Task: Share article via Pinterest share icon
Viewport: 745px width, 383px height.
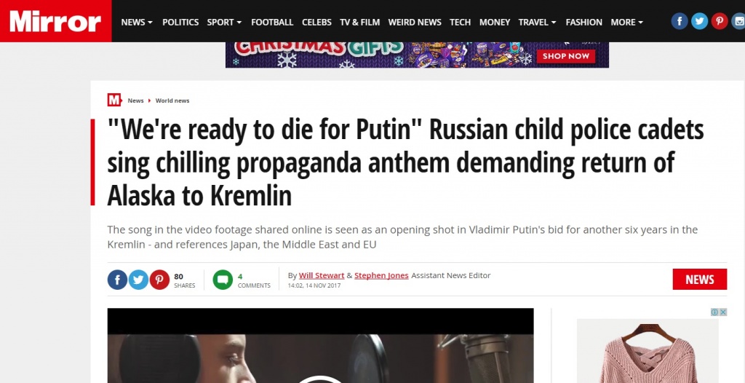Action: [159, 280]
